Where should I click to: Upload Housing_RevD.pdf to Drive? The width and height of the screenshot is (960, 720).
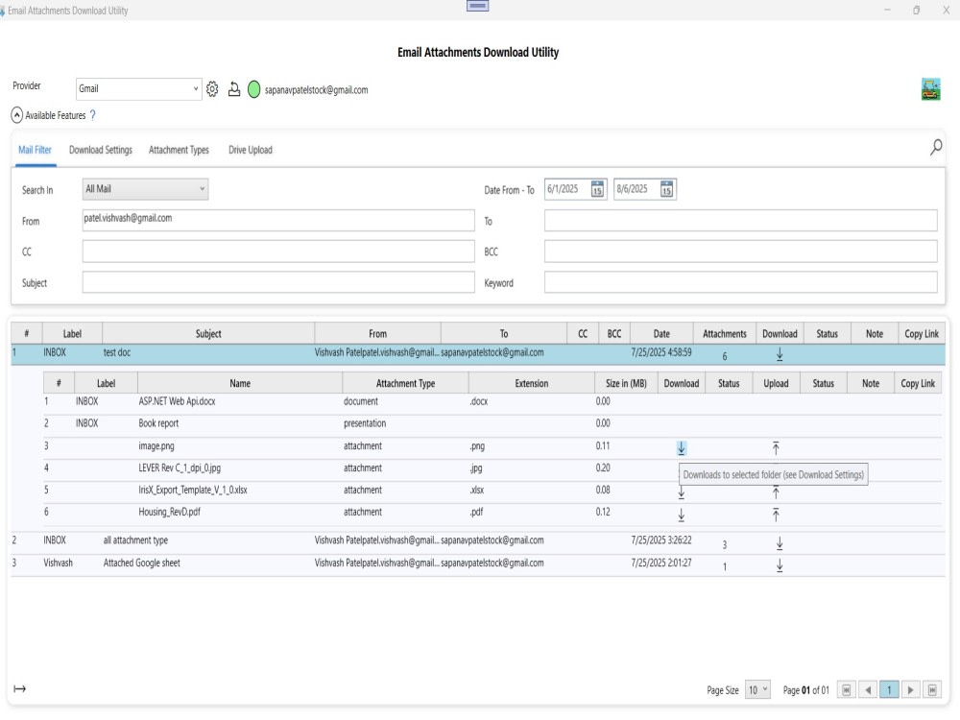(776, 515)
